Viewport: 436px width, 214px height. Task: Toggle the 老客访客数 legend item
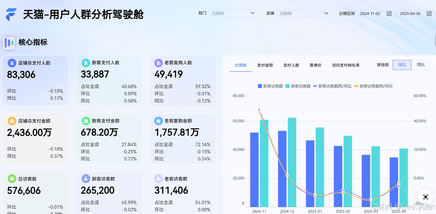pos(298,86)
